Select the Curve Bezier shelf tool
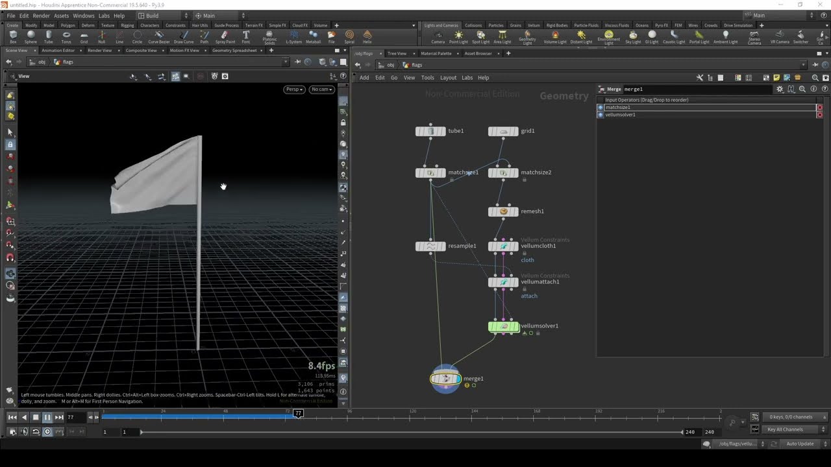The height and width of the screenshot is (467, 831). coord(158,37)
